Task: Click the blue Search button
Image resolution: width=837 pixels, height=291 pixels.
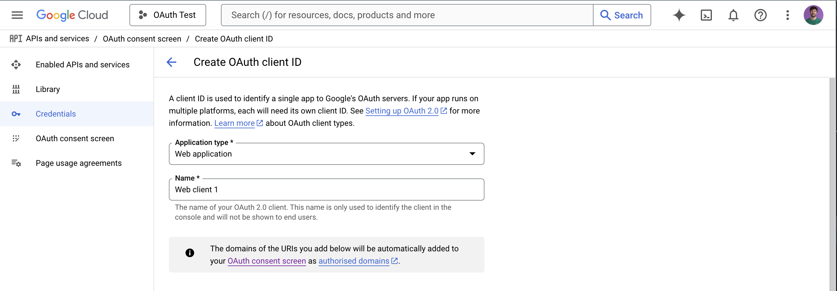Action: [x=622, y=15]
